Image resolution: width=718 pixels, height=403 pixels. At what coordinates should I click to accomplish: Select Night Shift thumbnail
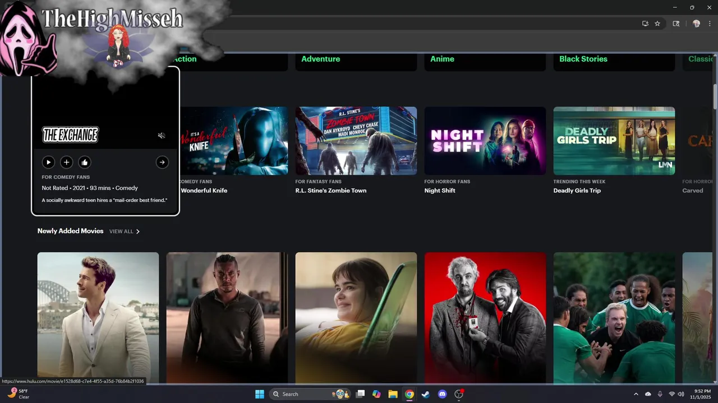(485, 140)
